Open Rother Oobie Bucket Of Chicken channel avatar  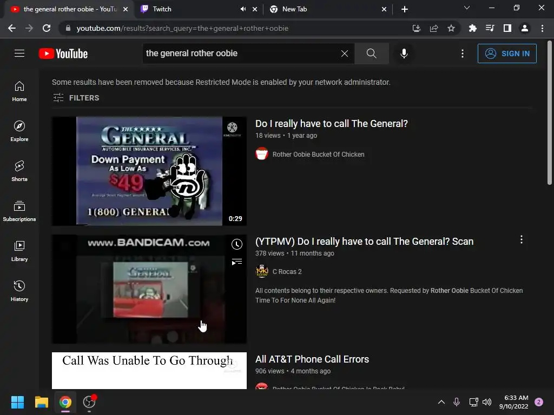pyautogui.click(x=262, y=154)
